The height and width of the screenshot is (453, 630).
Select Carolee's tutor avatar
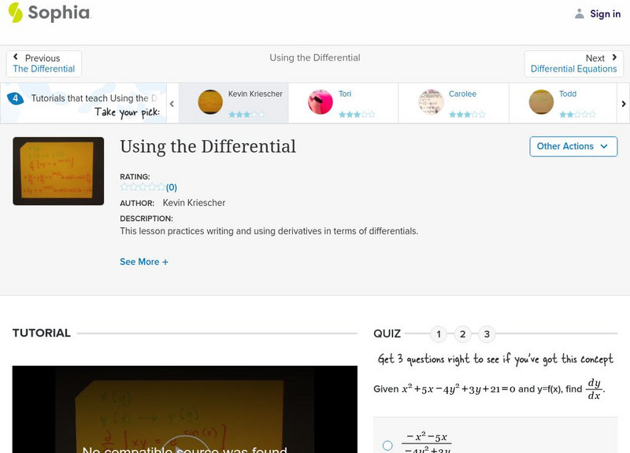[x=430, y=102]
